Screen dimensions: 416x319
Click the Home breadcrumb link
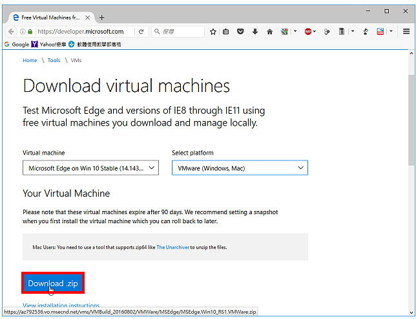30,60
